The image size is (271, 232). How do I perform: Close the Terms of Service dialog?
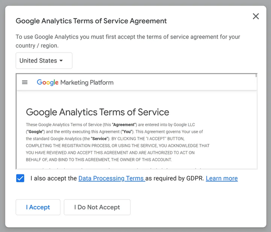pyautogui.click(x=256, y=17)
